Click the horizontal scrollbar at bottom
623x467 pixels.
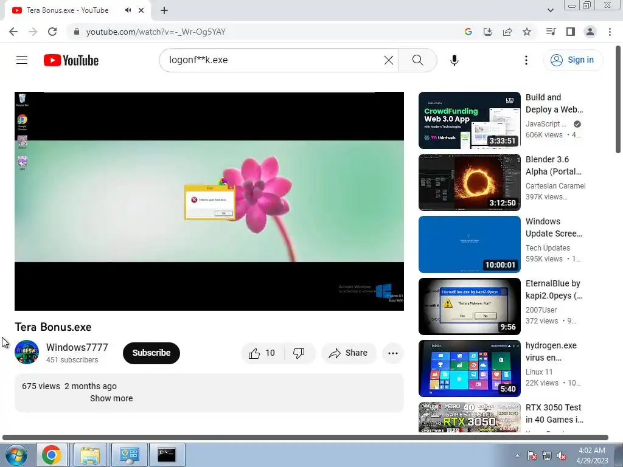(x=305, y=438)
